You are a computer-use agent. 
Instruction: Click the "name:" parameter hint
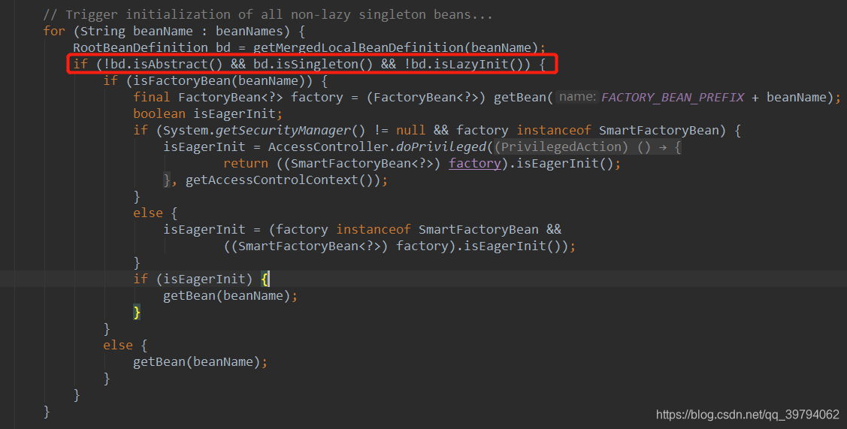pyautogui.click(x=577, y=97)
